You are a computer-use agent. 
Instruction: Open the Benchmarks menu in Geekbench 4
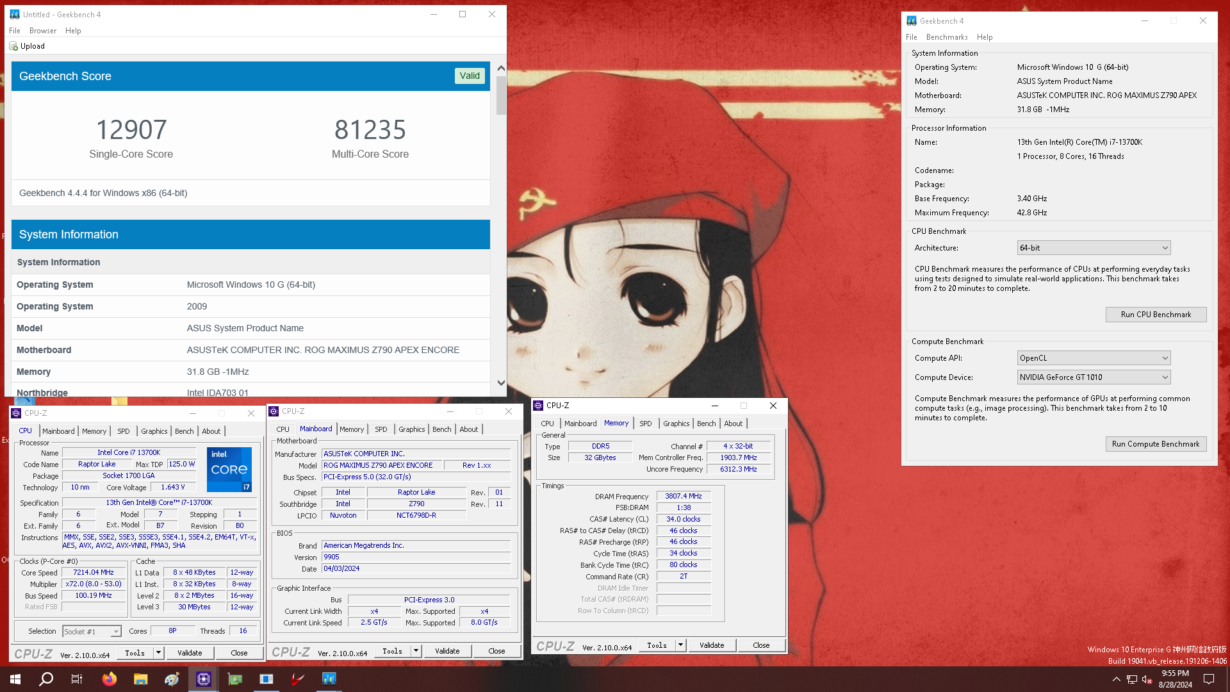[947, 37]
